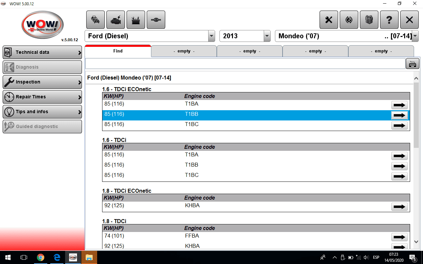
Task: Select the first empty tab
Action: (184, 51)
